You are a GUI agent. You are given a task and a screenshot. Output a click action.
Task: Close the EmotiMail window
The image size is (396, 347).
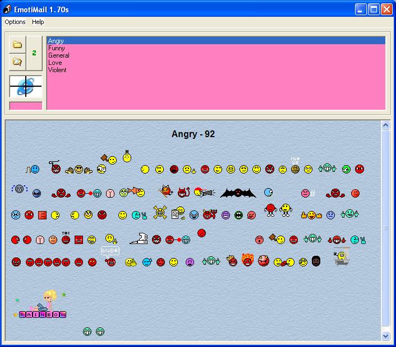[x=386, y=10]
